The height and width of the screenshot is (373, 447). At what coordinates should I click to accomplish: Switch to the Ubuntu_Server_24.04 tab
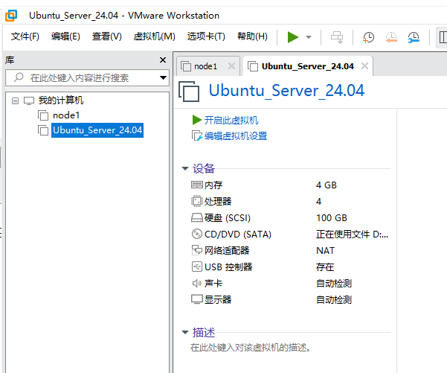click(308, 66)
